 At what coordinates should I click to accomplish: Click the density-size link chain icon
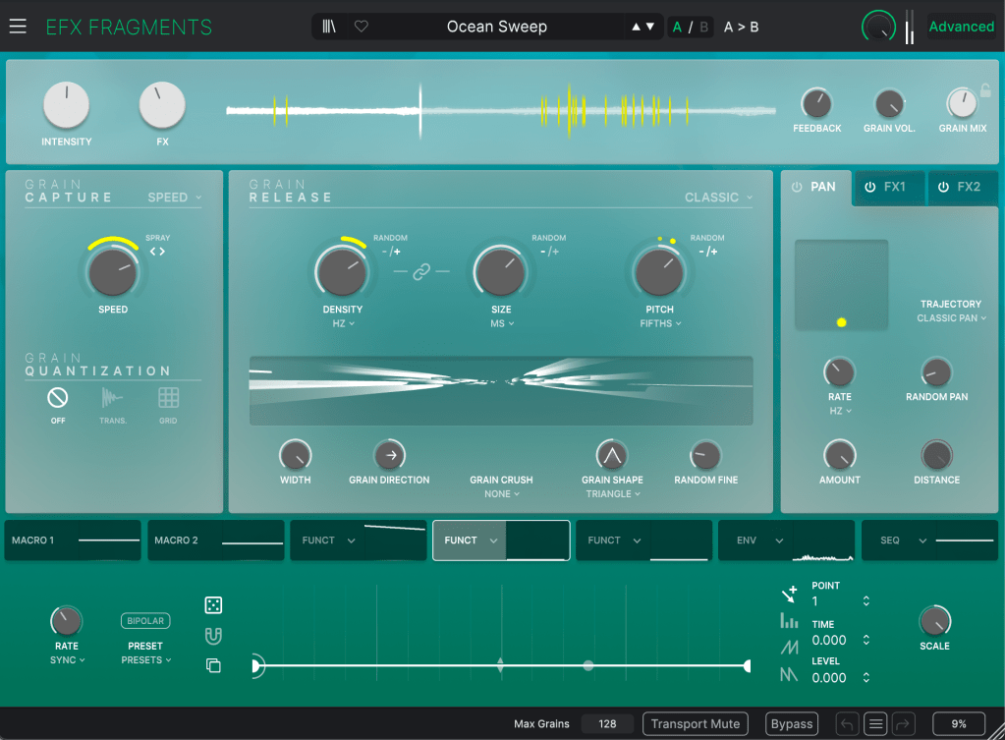coord(421,272)
